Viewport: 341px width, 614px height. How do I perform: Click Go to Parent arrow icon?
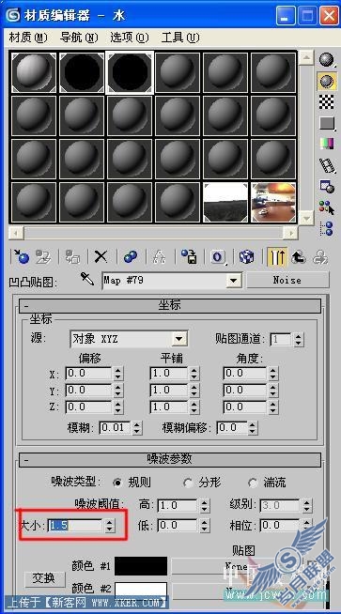[299, 257]
